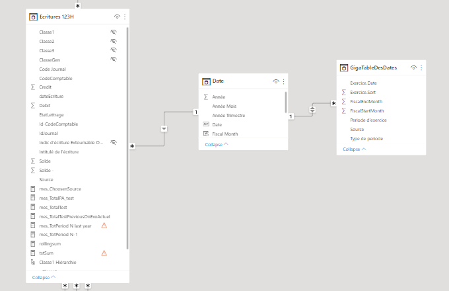Image resolution: width=449 pixels, height=291 pixels.
Task: Click sigma icon next to FiscalStartMonth
Action: pyautogui.click(x=343, y=110)
